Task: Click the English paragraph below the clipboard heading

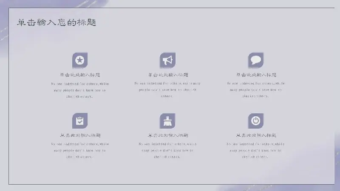Action: pyautogui.click(x=80, y=150)
